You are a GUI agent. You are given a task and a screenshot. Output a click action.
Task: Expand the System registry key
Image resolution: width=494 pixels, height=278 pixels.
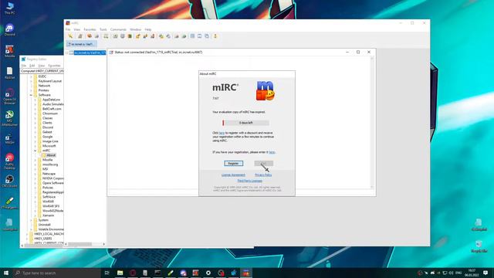click(x=31, y=220)
